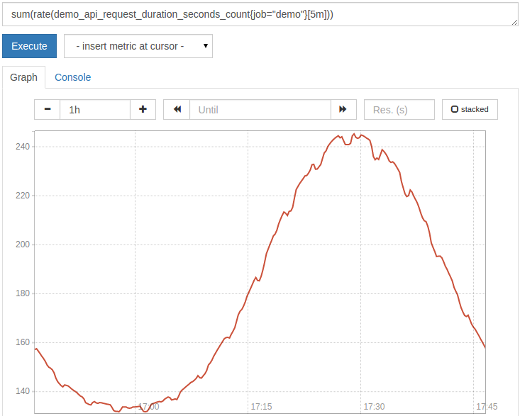Click the Res. (s) resolution field
Image resolution: width=520 pixels, height=416 pixels.
coord(399,109)
